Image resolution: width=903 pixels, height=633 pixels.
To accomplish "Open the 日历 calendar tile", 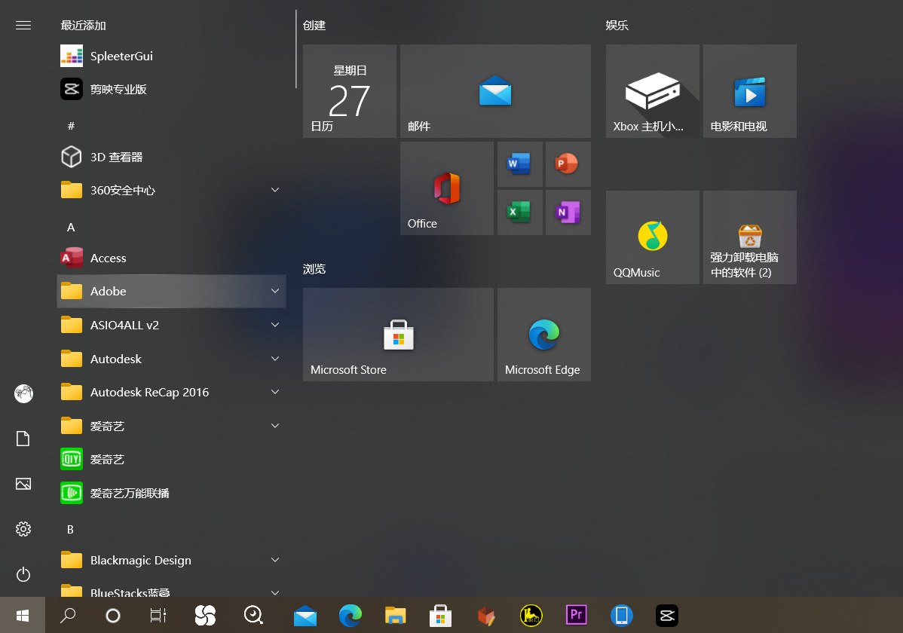I will coord(350,91).
